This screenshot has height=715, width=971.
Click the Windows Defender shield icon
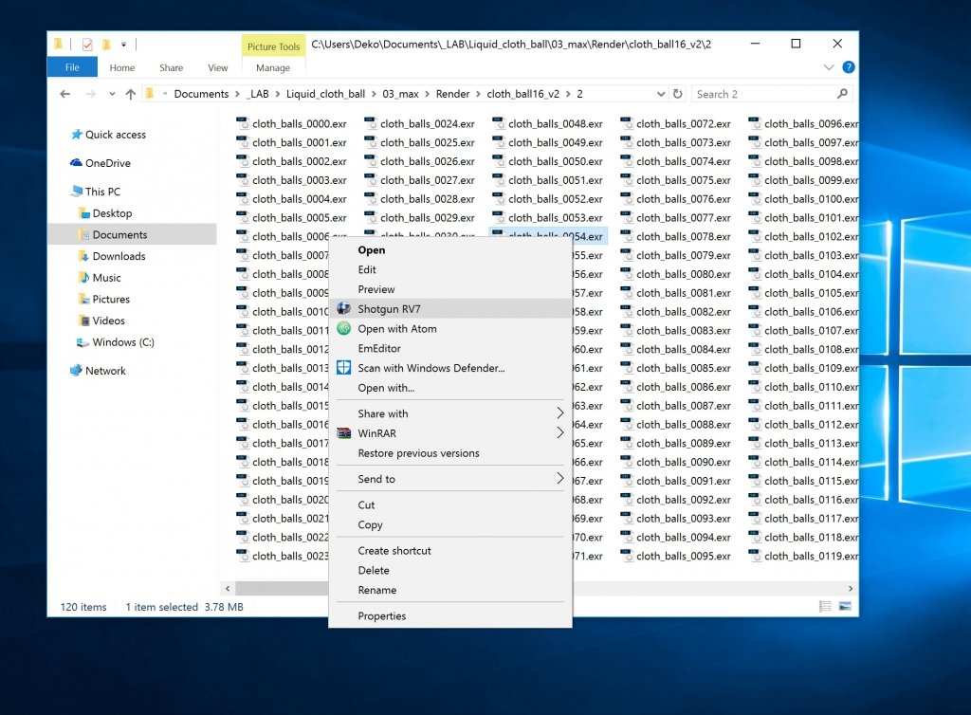click(343, 368)
